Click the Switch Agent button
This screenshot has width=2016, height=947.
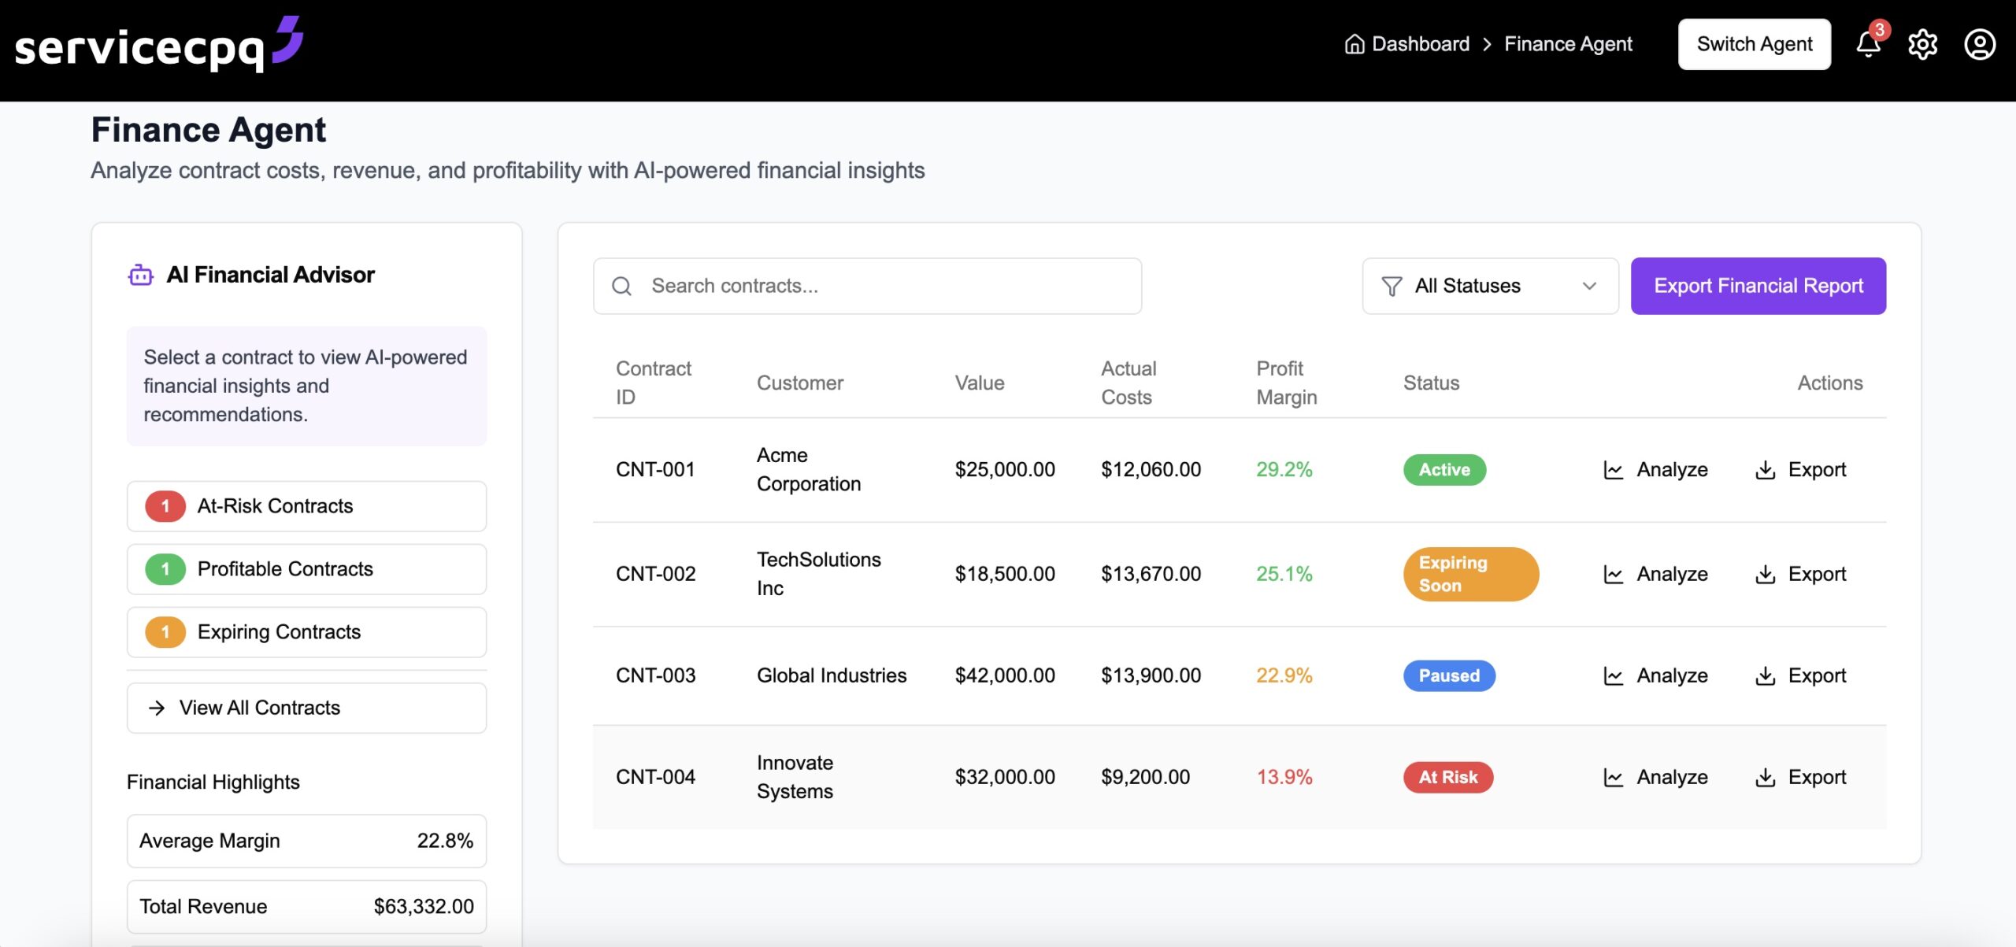pos(1754,44)
